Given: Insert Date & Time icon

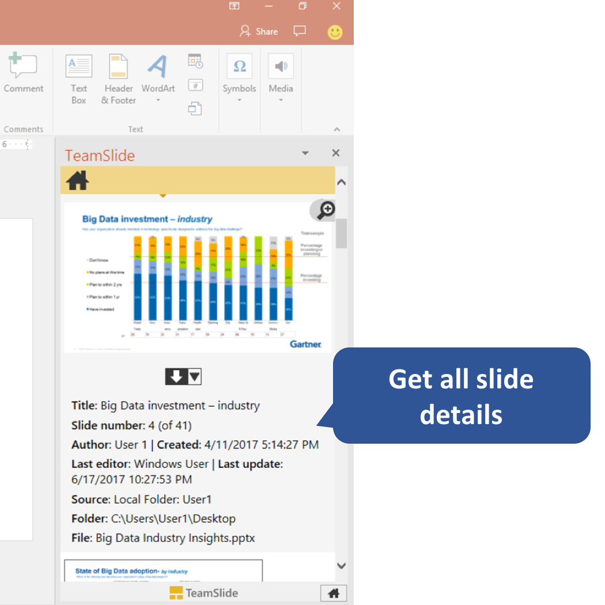Looking at the screenshot, I should point(195,61).
